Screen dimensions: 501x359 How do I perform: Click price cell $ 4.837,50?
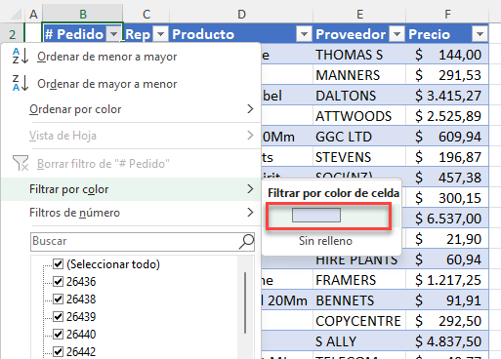tap(447, 341)
